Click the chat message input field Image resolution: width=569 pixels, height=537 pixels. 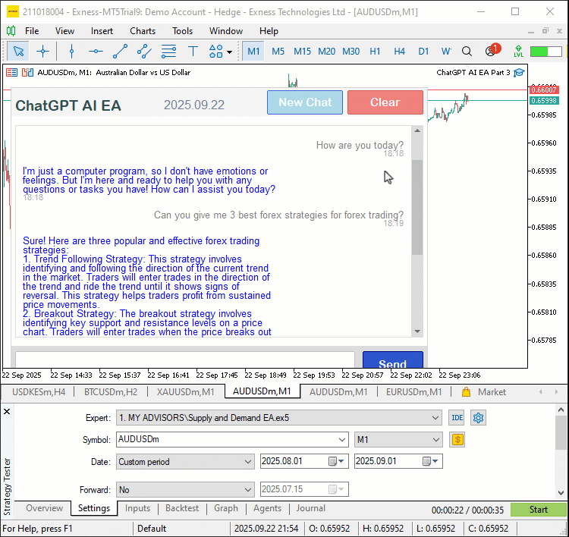[x=185, y=360]
